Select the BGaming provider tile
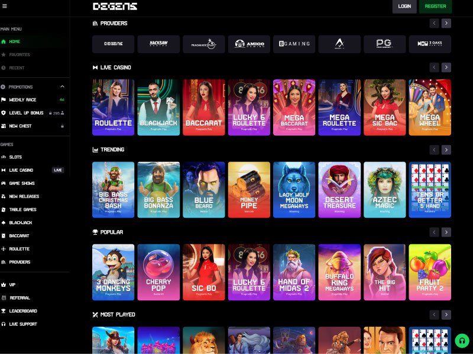Viewport: 473px width, 354px height. coord(294,44)
